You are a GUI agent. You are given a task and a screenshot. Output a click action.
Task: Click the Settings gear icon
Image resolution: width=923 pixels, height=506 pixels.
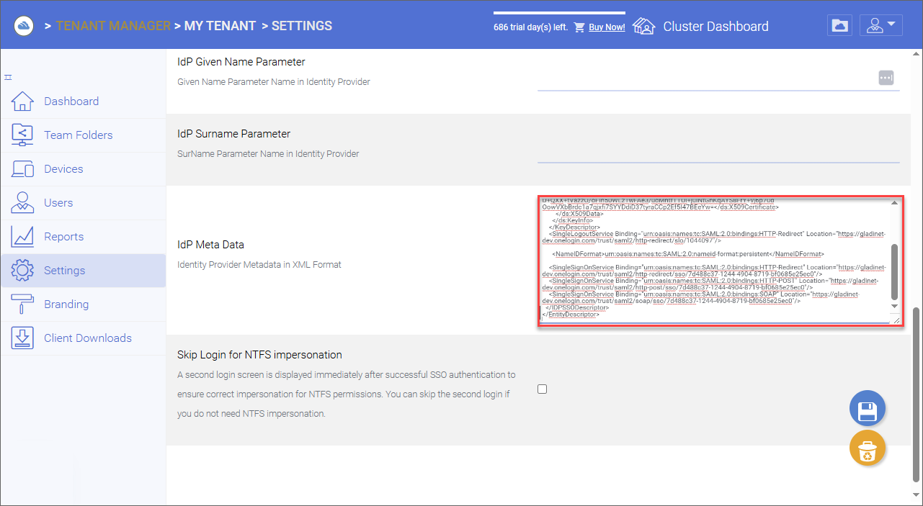point(23,271)
